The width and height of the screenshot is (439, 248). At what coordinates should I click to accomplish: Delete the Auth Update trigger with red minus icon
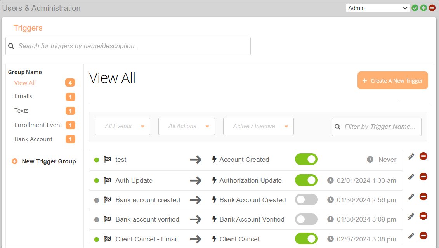tap(423, 177)
